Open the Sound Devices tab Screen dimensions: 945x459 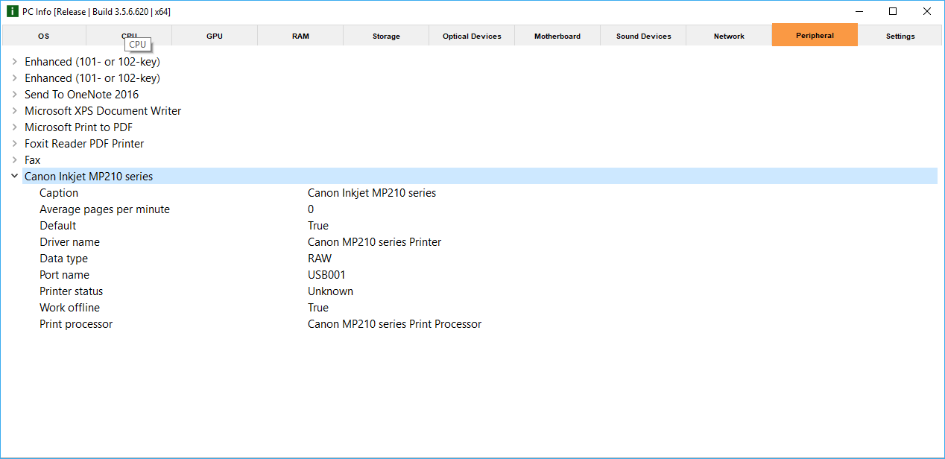click(x=643, y=35)
